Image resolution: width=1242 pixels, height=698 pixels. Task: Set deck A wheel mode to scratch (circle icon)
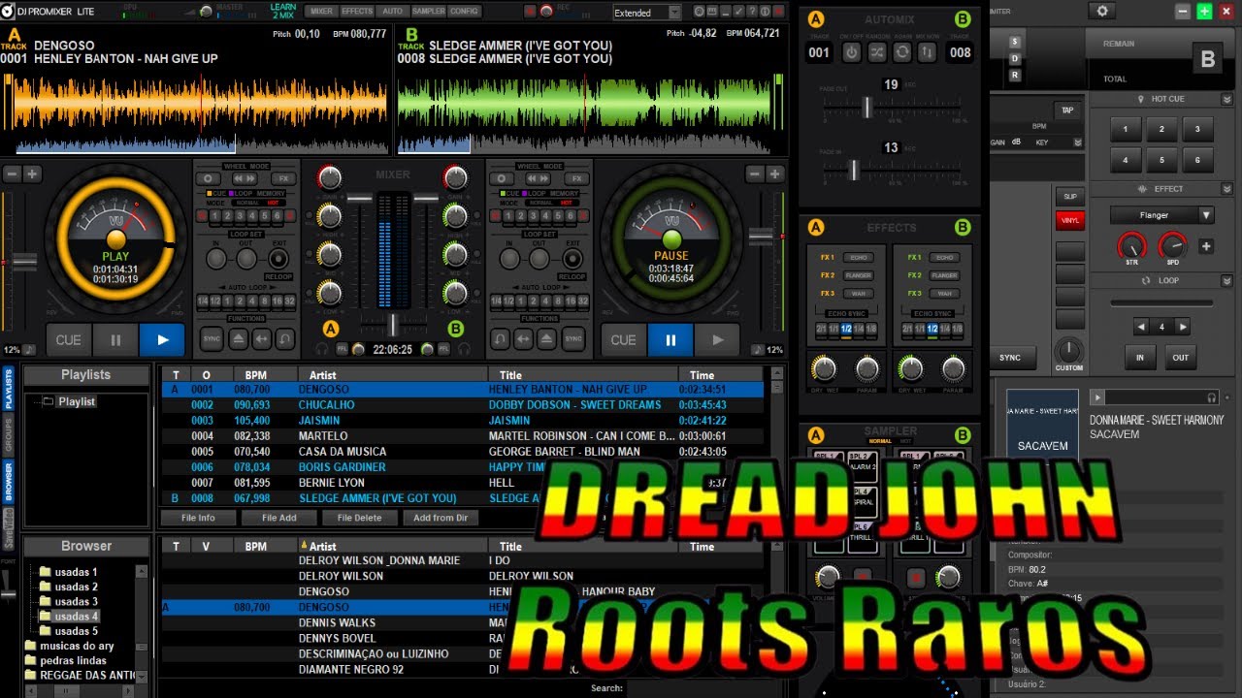click(209, 179)
